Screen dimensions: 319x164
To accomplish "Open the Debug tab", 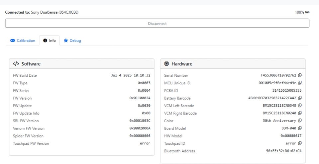I will pos(72,41).
